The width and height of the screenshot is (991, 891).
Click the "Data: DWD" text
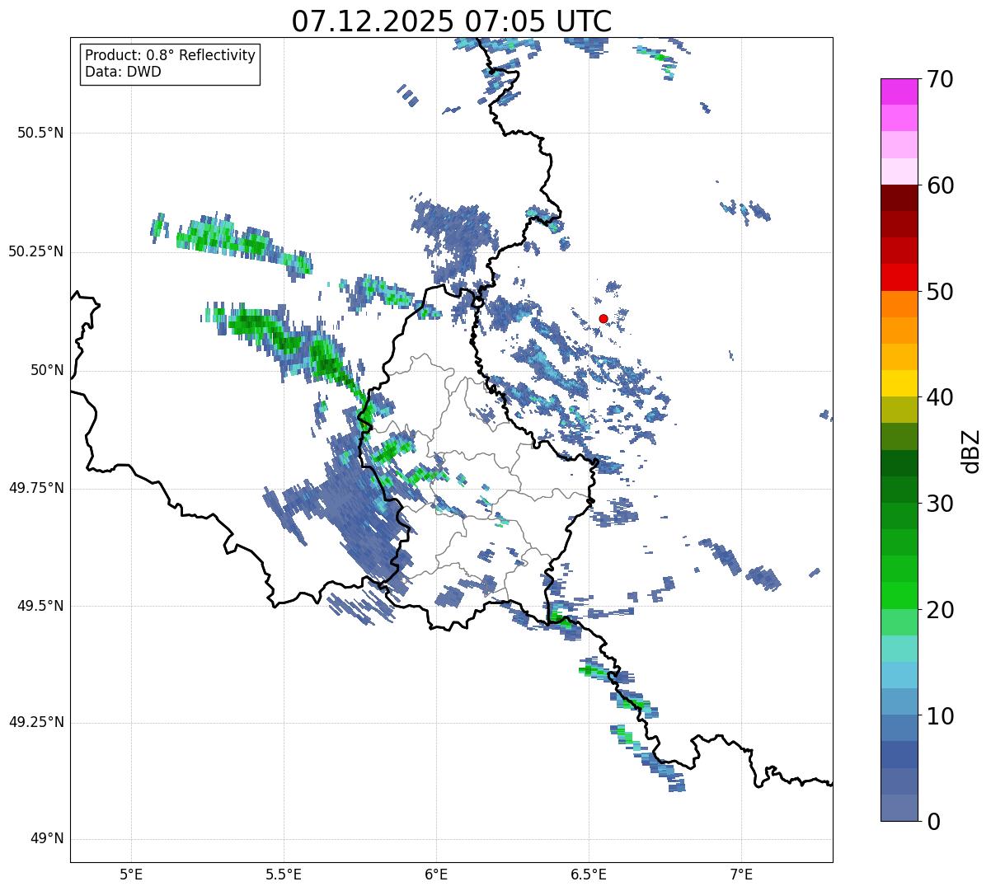point(123,72)
